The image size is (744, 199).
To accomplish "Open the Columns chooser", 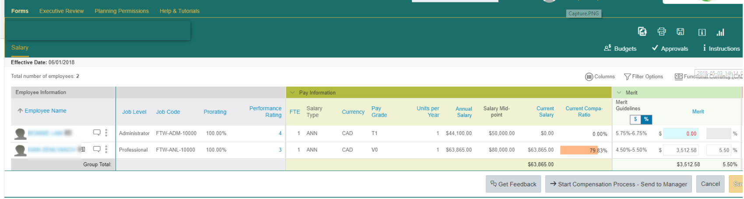I will pyautogui.click(x=600, y=77).
